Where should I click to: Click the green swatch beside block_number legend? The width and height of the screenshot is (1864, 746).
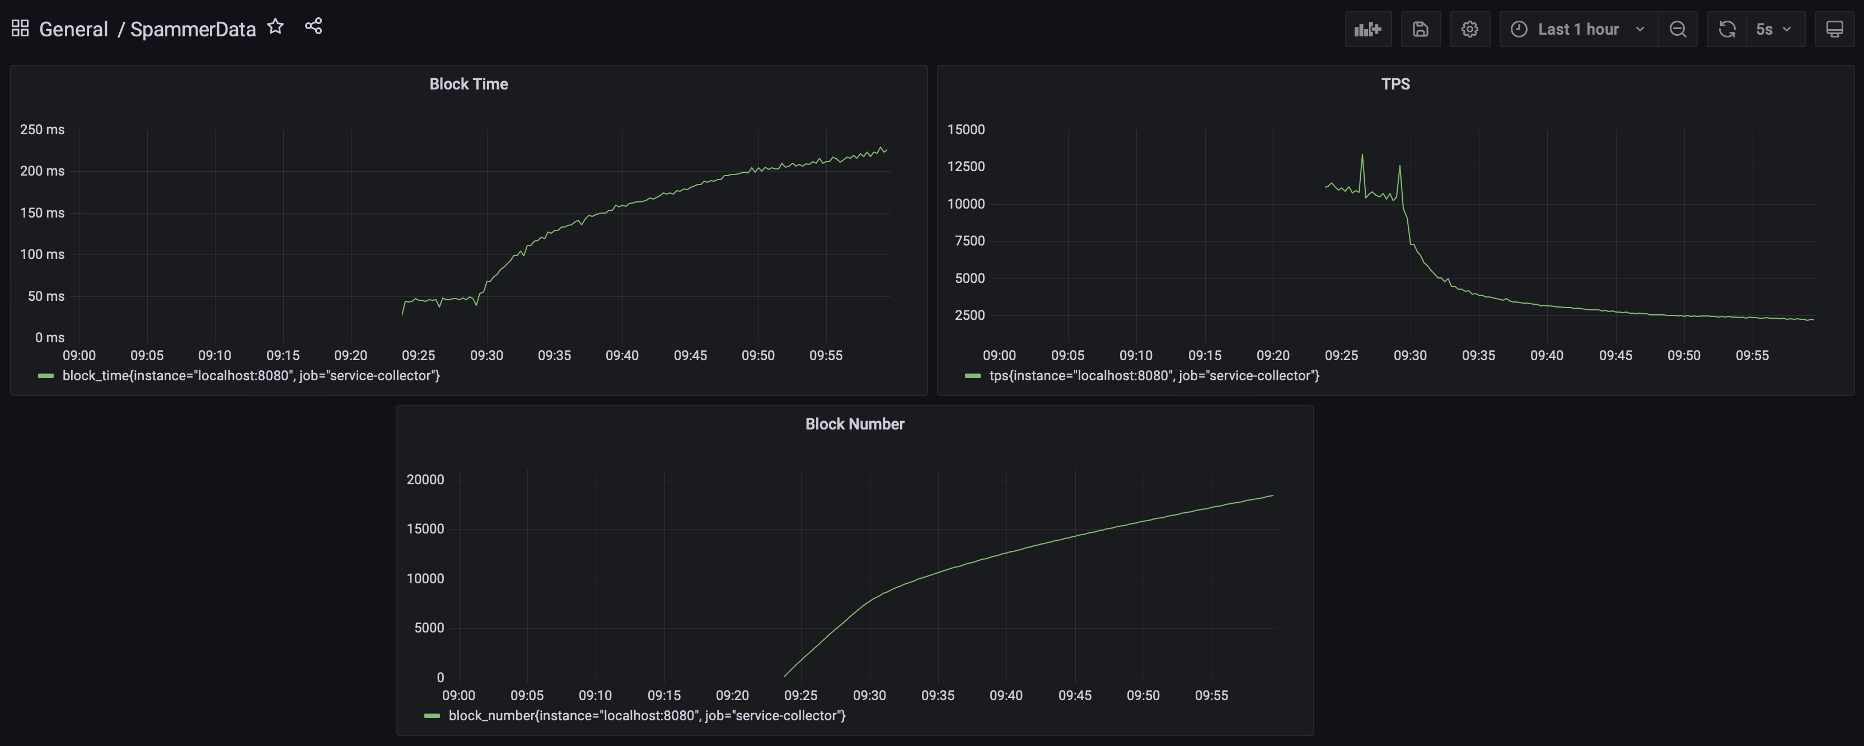click(433, 716)
